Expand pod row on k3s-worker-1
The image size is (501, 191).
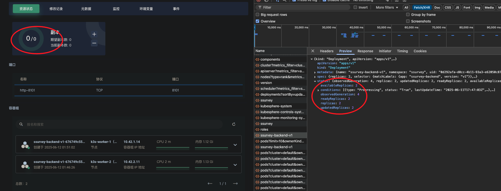coord(235,145)
